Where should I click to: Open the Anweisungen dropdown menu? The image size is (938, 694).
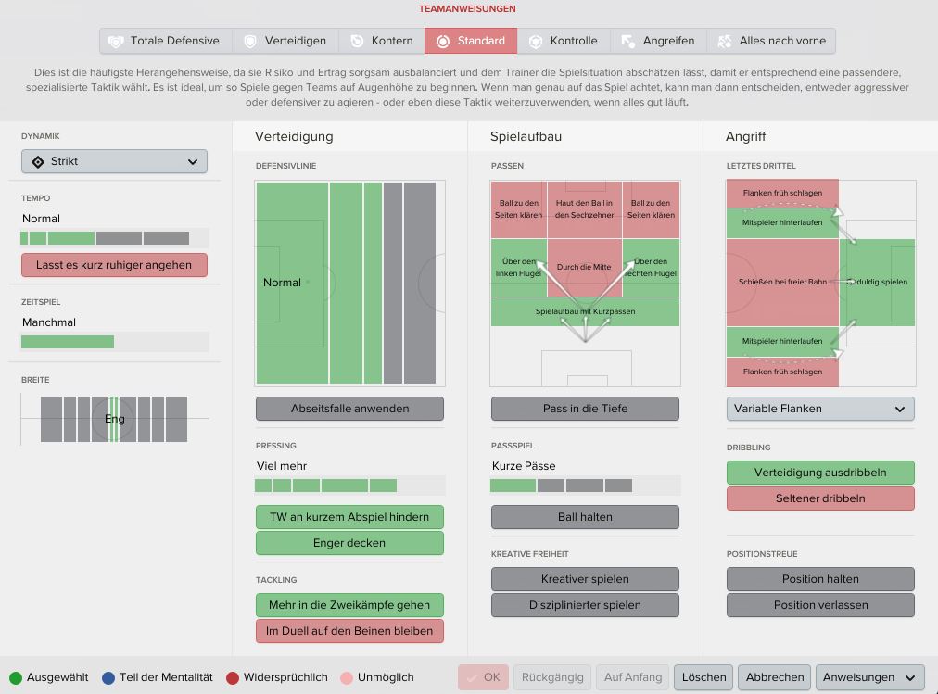(x=869, y=677)
